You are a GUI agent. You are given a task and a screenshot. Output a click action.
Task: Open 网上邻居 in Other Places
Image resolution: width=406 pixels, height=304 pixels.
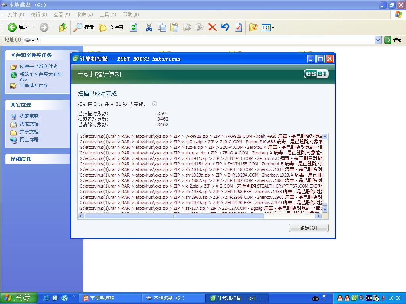pos(29,140)
